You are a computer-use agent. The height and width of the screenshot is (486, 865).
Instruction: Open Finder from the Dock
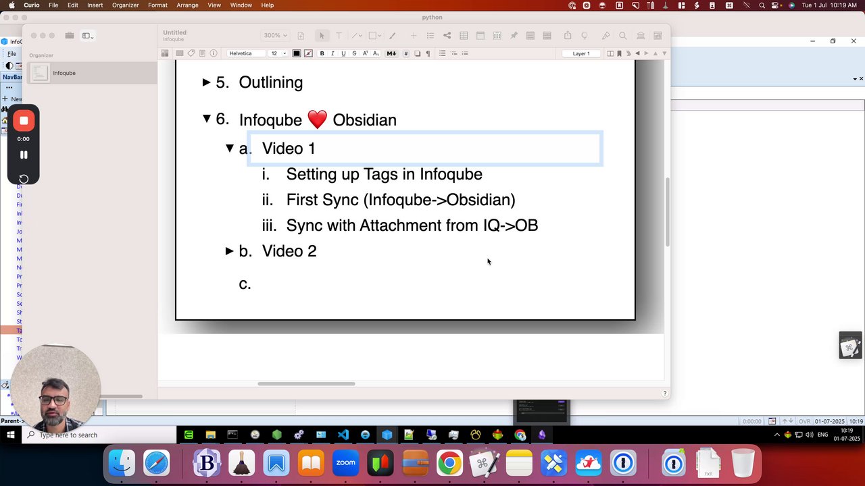(x=122, y=463)
